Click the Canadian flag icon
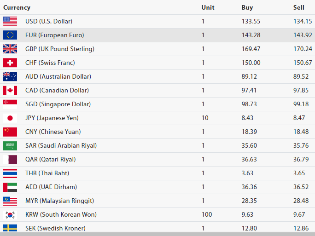315x236 pixels. (x=10, y=90)
